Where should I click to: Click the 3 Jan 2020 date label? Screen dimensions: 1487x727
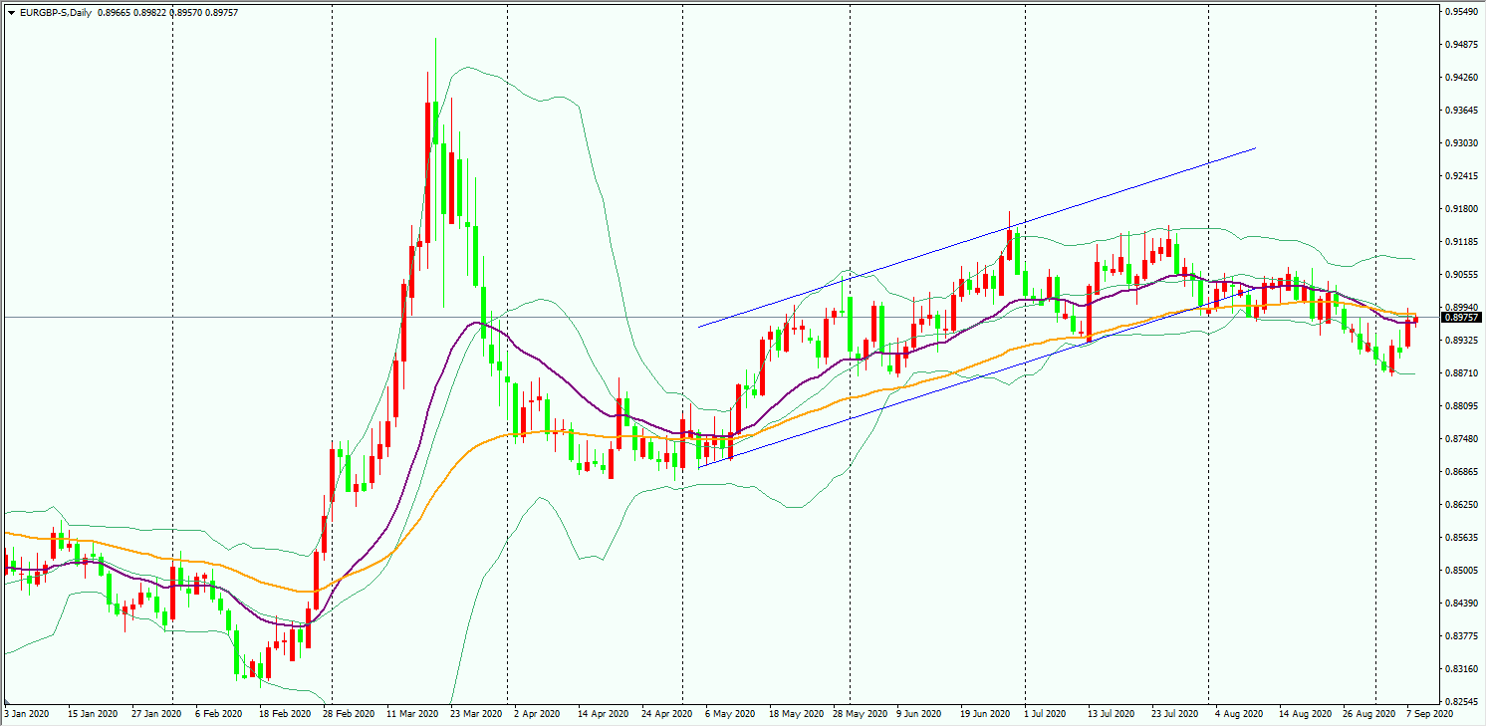pos(27,714)
